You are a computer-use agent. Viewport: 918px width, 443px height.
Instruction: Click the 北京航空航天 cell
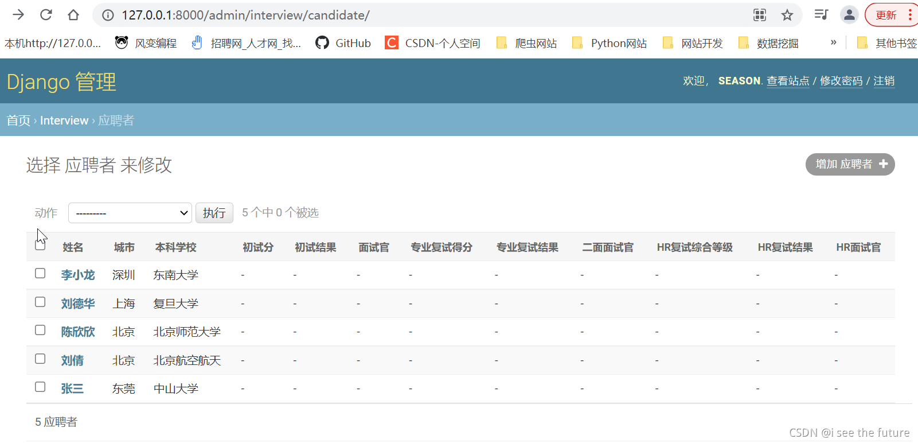(187, 360)
